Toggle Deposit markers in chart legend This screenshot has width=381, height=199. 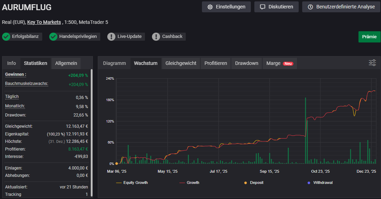pyautogui.click(x=253, y=183)
